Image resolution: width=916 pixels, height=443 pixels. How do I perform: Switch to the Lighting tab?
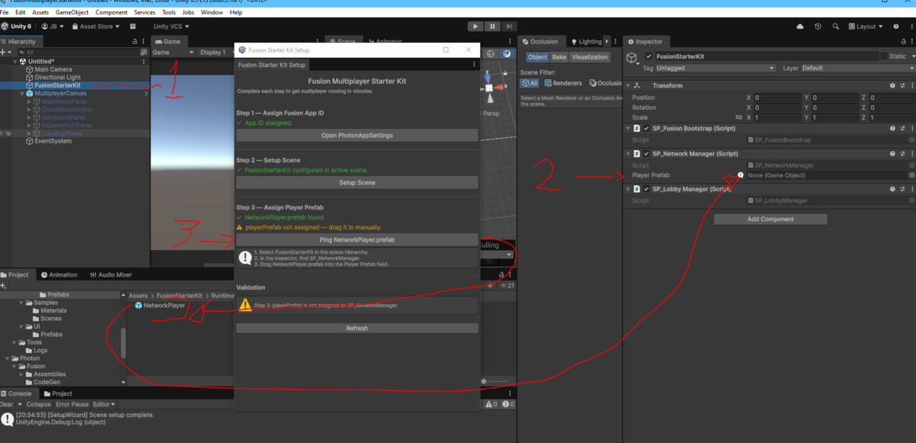[x=585, y=41]
